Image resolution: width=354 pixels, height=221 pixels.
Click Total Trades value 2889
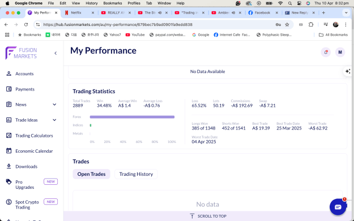[78, 106]
